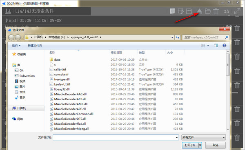This screenshot has height=150, width=245.
Task: Click the skin icon in player toolbar
Action: tap(172, 11)
